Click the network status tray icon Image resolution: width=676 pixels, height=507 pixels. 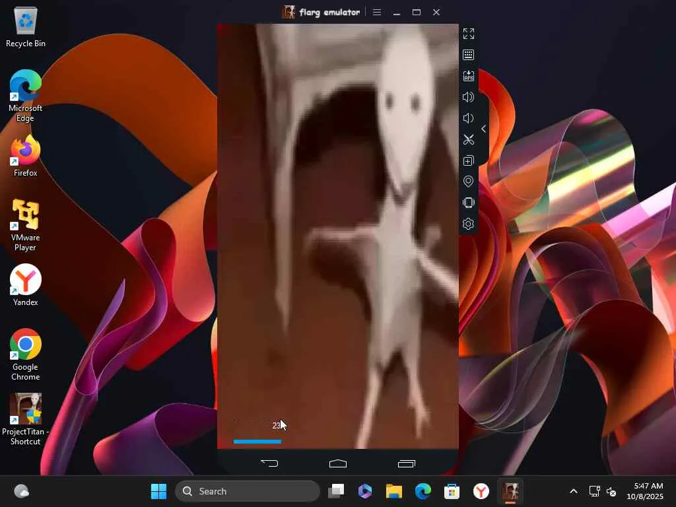click(x=595, y=491)
